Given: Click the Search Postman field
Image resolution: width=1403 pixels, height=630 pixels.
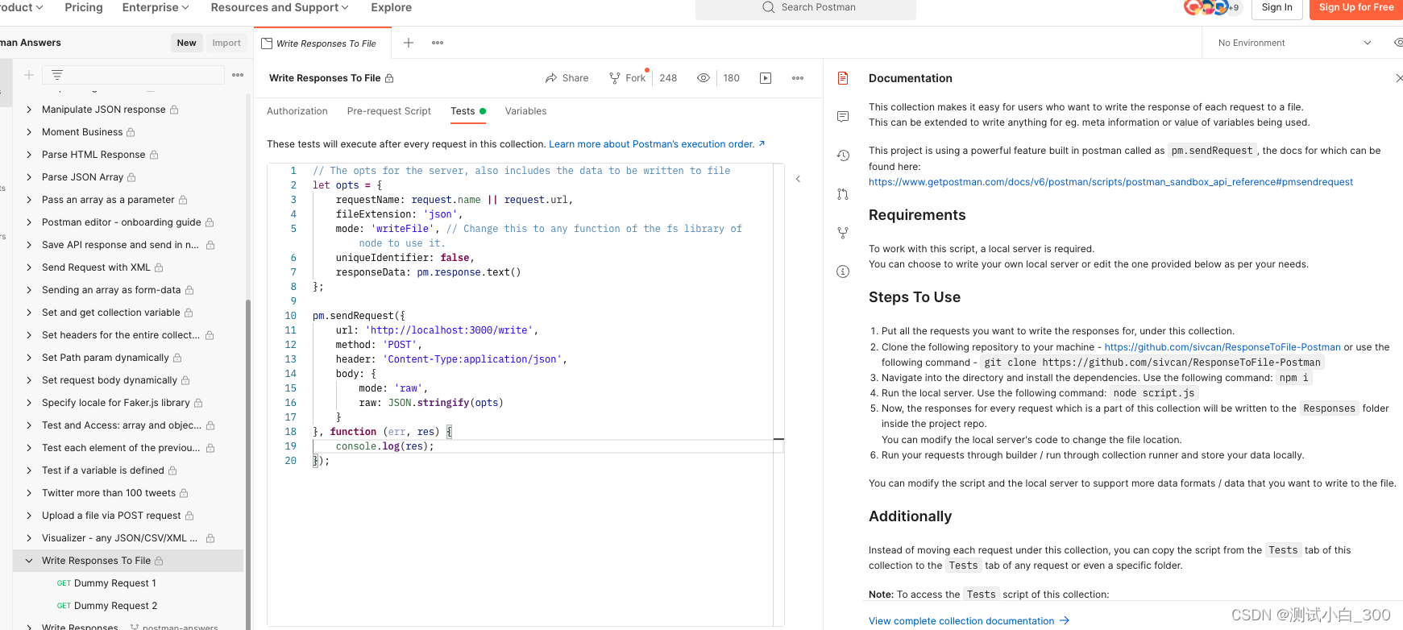Looking at the screenshot, I should [806, 7].
